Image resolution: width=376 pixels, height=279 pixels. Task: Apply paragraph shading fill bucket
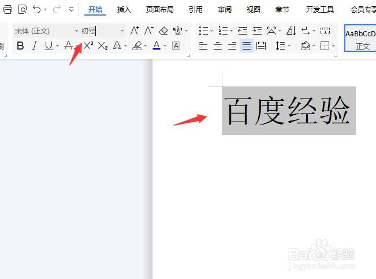[x=306, y=46]
